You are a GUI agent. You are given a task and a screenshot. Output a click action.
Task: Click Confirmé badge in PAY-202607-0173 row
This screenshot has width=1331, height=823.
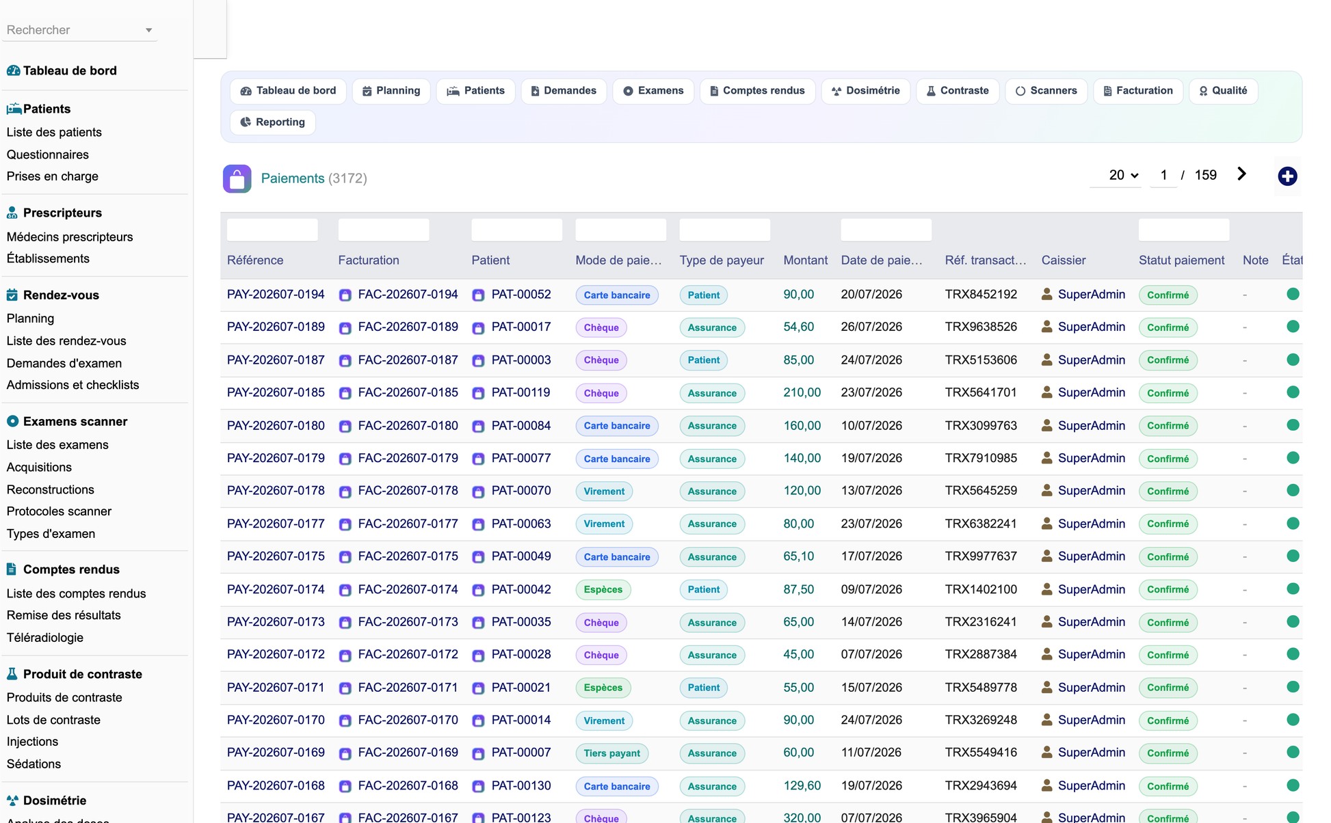point(1168,623)
